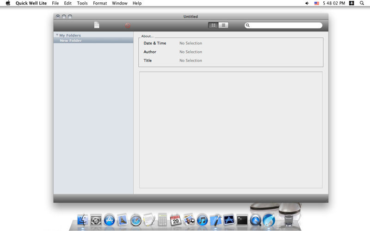Open Xcode from the Dock
This screenshot has width=370, height=231.
pyautogui.click(x=216, y=220)
